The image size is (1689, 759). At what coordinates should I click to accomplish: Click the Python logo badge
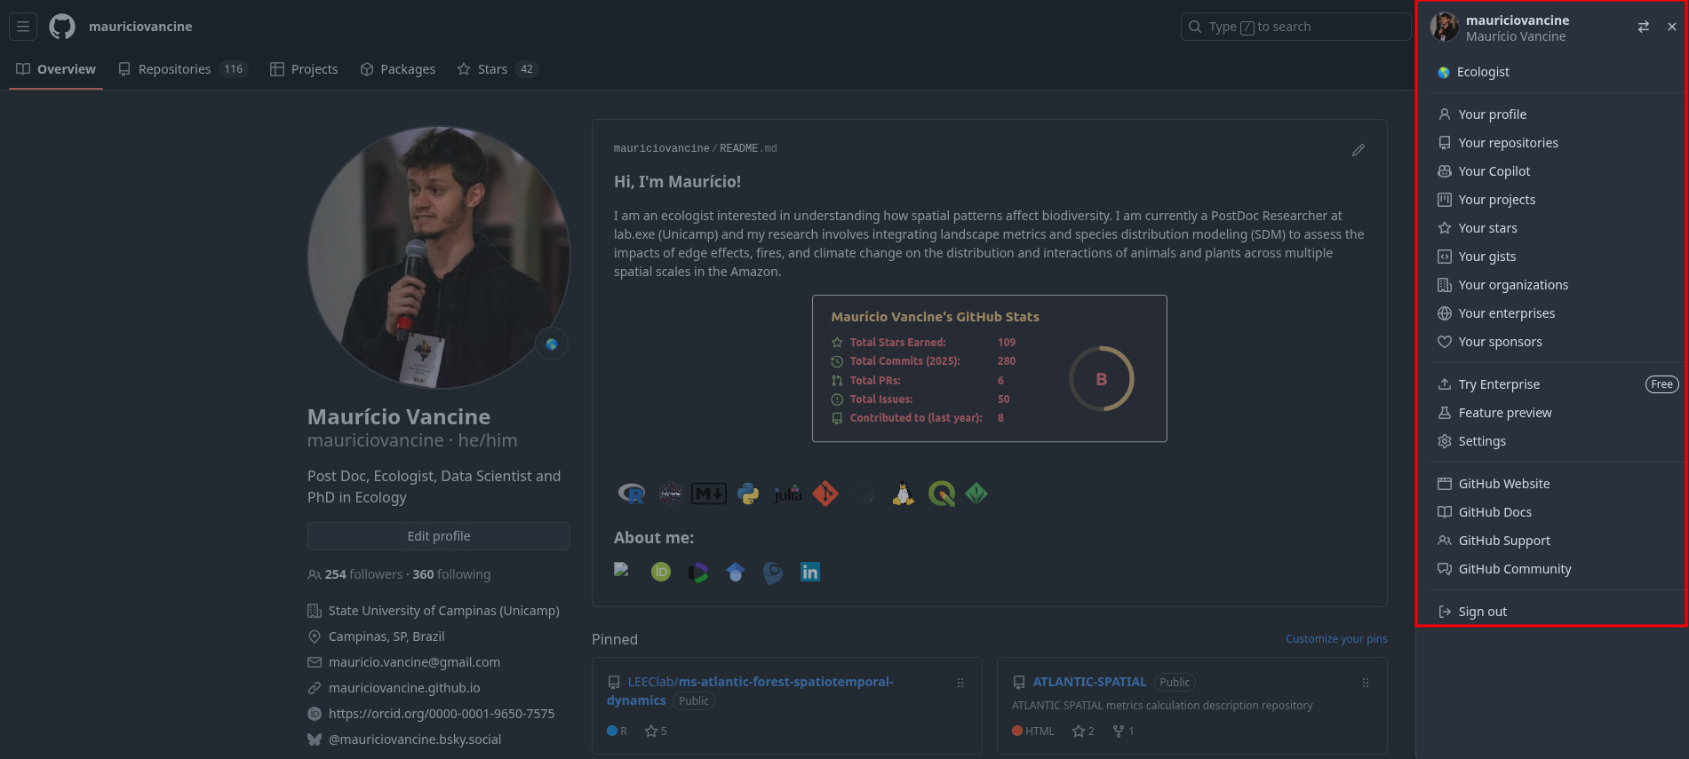click(x=748, y=494)
